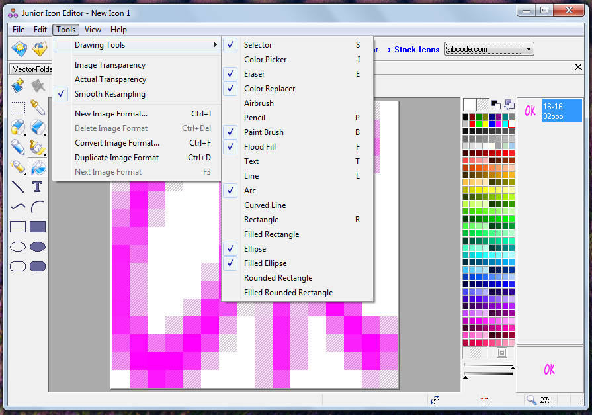Expand the Drawing Tools submenu entry
The image size is (592, 415).
point(137,45)
